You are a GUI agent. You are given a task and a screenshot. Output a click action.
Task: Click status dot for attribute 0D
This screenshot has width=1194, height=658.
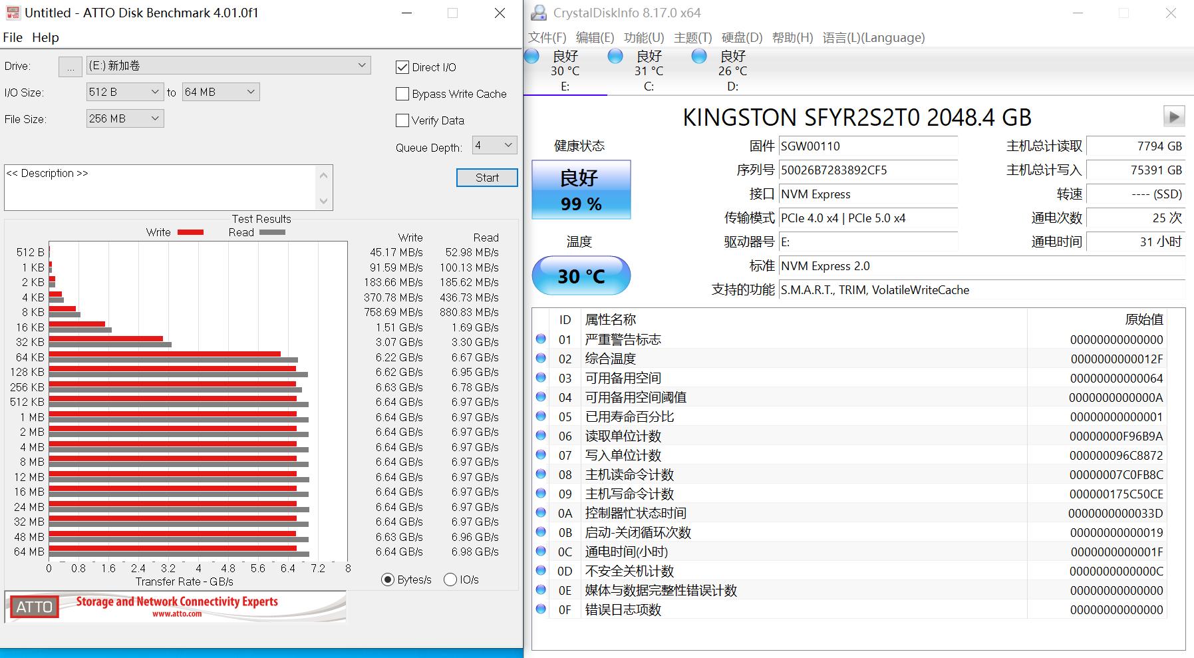(x=541, y=571)
